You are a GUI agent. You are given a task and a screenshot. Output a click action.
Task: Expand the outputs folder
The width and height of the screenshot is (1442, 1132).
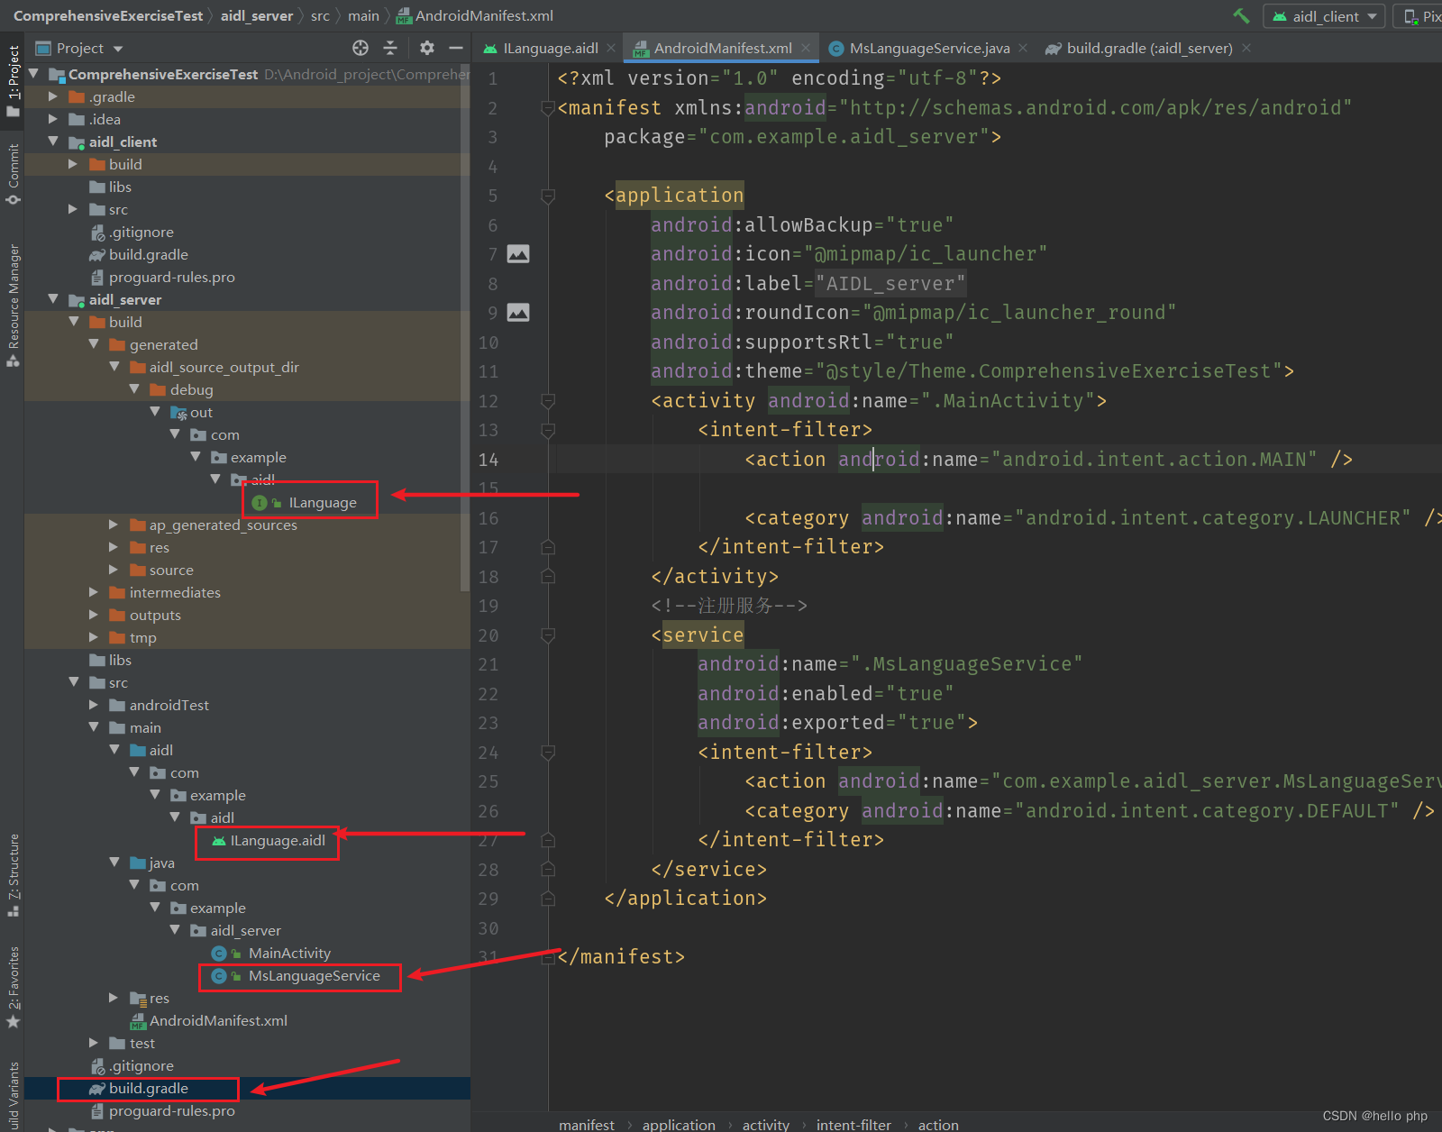point(94,615)
